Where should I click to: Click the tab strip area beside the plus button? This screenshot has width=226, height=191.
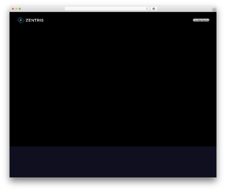[184, 9]
